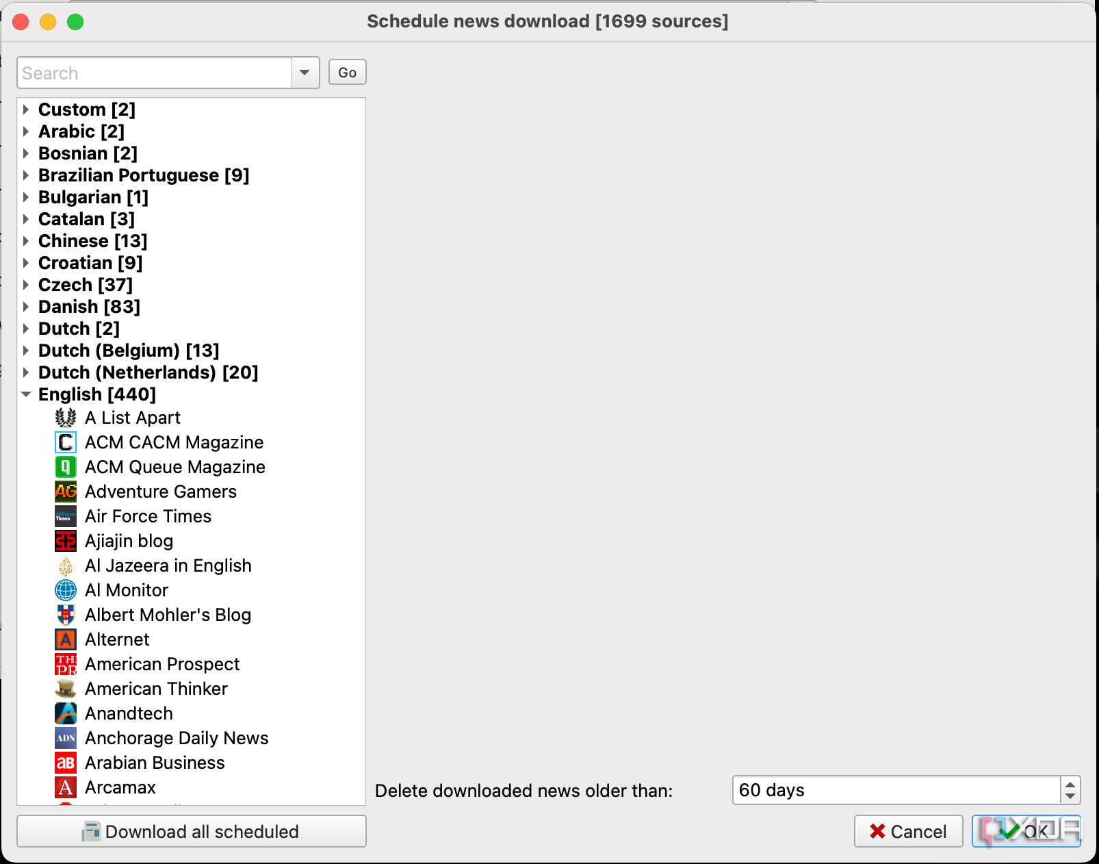Expand the Dutch (Belgium) [13] category

click(x=26, y=351)
